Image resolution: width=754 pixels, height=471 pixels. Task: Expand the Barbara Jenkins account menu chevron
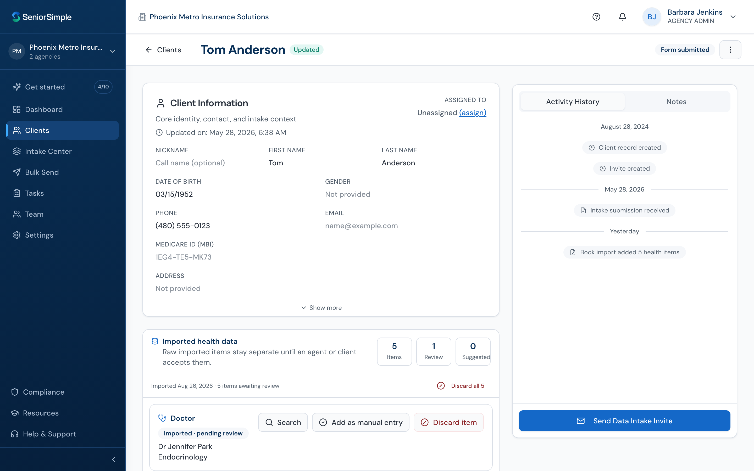click(733, 17)
